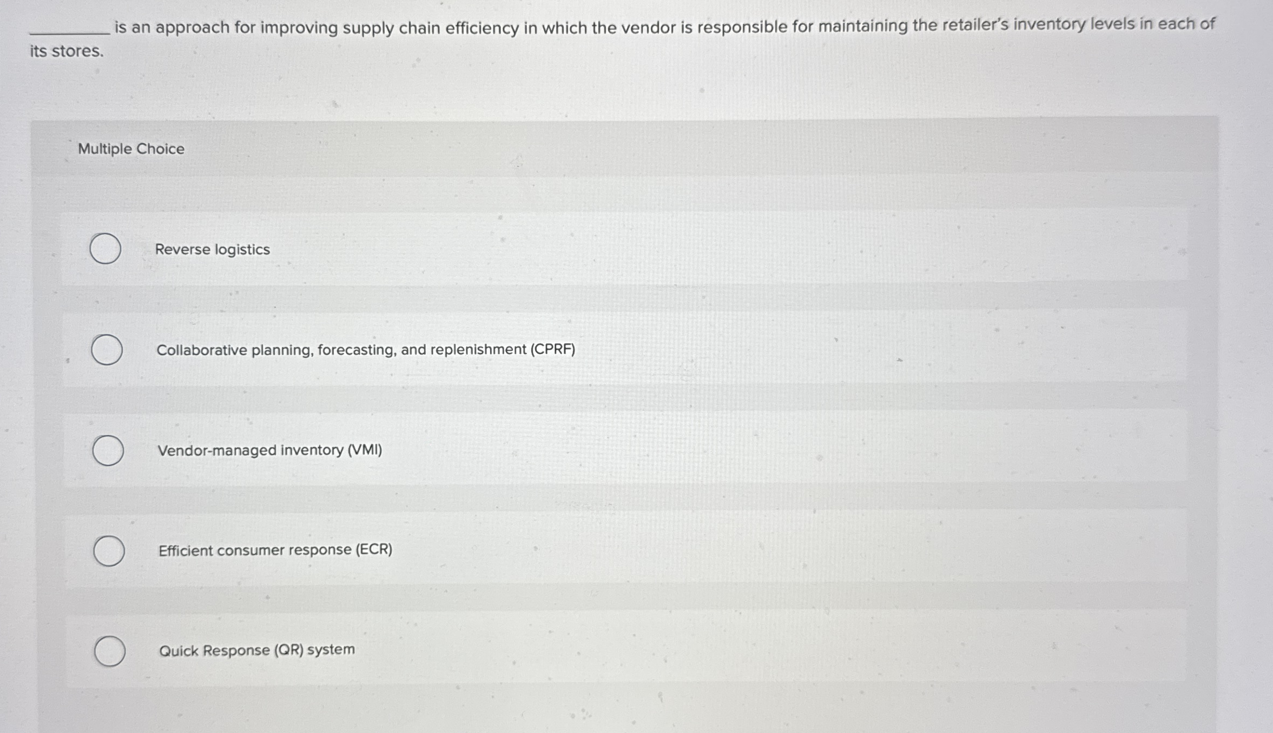Click the Vendor-managed inventory (VMI) answer text
Image resolution: width=1273 pixels, height=733 pixels.
point(270,450)
